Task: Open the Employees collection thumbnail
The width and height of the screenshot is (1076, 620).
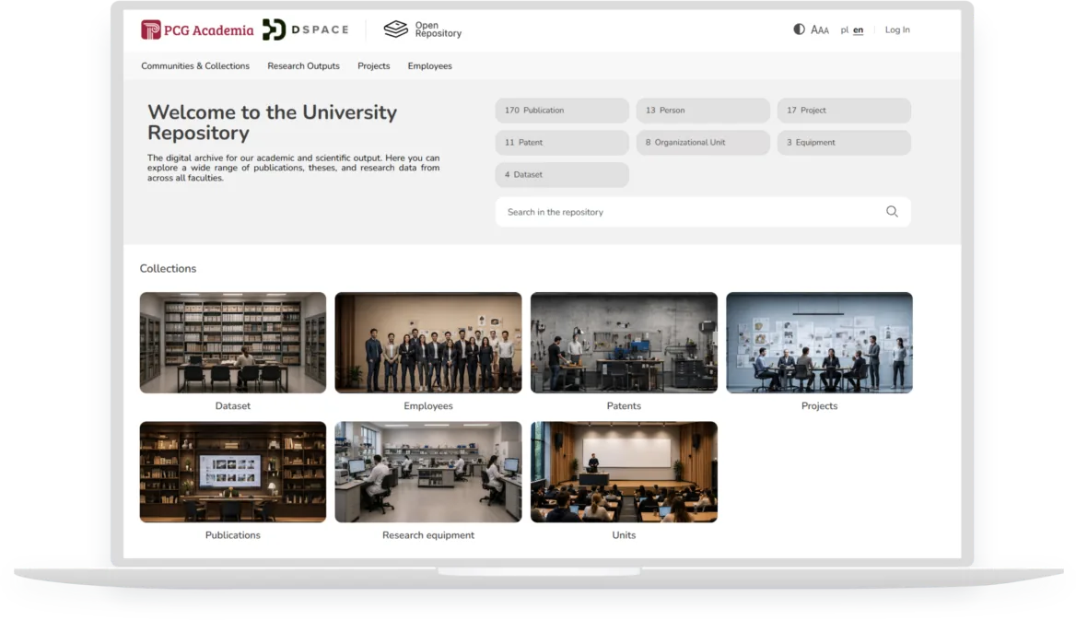Action: [x=428, y=343]
